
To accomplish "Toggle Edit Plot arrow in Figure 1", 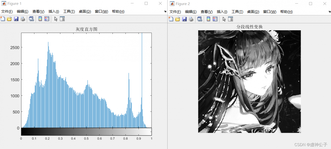I will 56,19.
